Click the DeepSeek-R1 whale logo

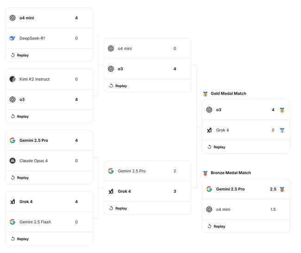pos(13,38)
